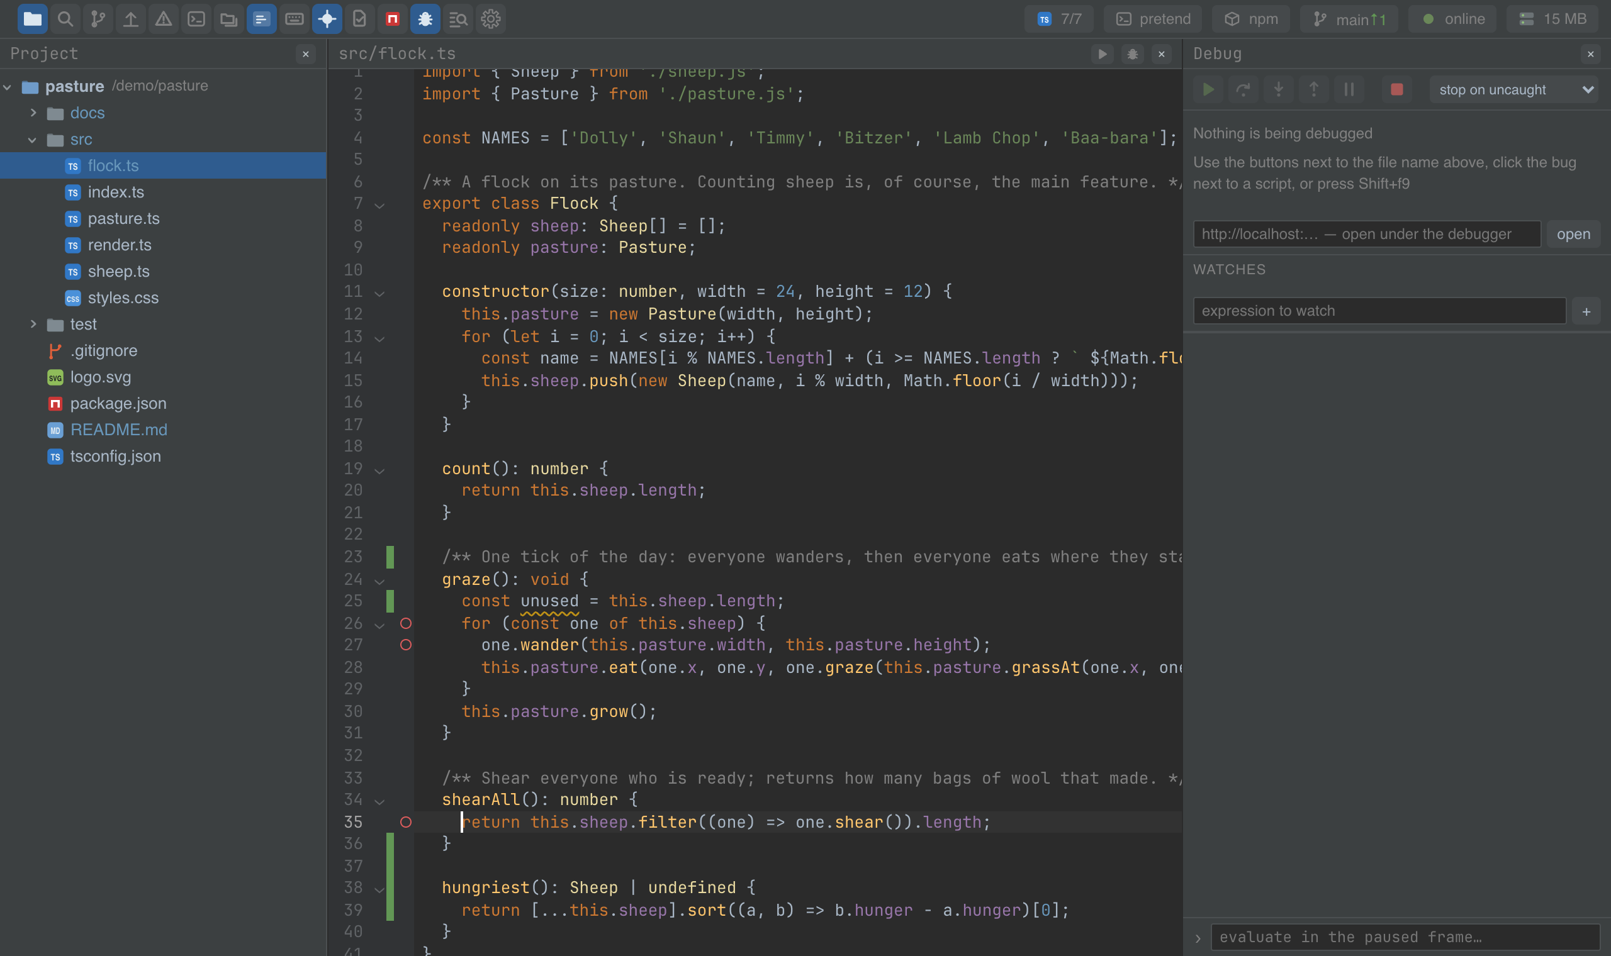This screenshot has height=956, width=1611.
Task: Click the stacked folders icon
Action: click(x=229, y=19)
